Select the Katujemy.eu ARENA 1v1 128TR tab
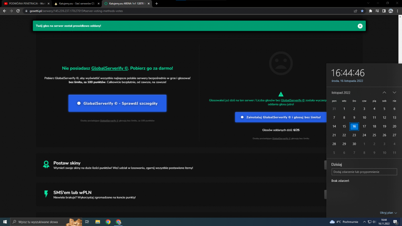The image size is (402, 226). point(127,4)
